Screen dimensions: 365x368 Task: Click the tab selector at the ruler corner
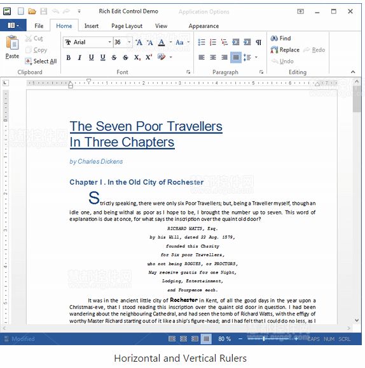coord(5,82)
